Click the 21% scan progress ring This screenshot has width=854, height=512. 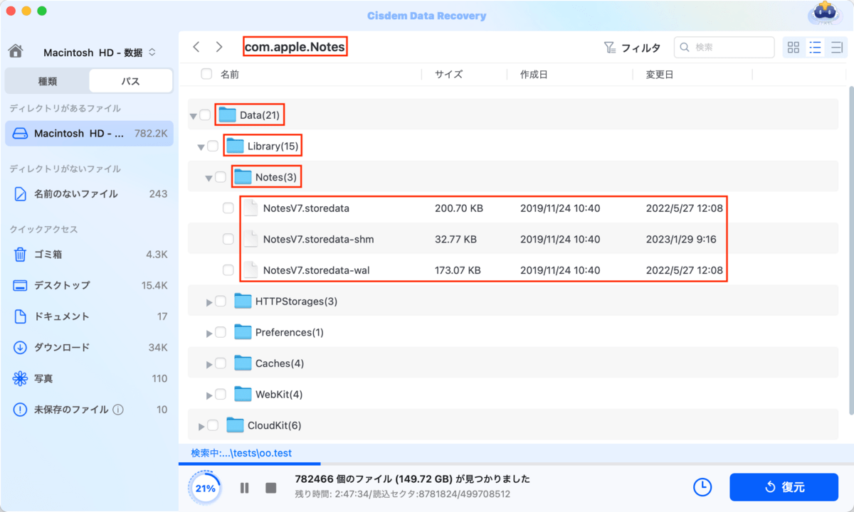[205, 488]
